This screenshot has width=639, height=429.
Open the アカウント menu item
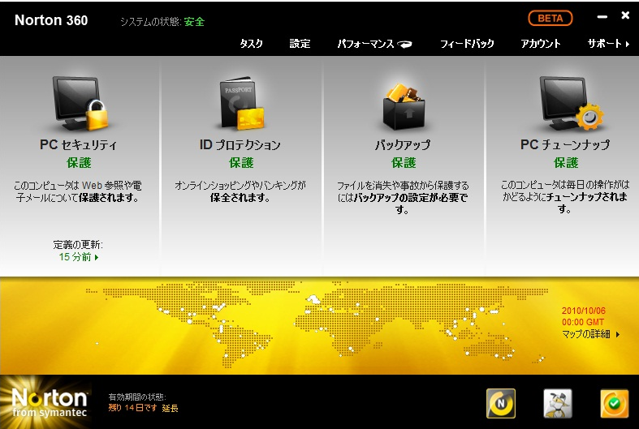point(541,44)
